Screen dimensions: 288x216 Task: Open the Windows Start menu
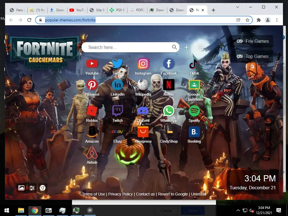click(7, 210)
